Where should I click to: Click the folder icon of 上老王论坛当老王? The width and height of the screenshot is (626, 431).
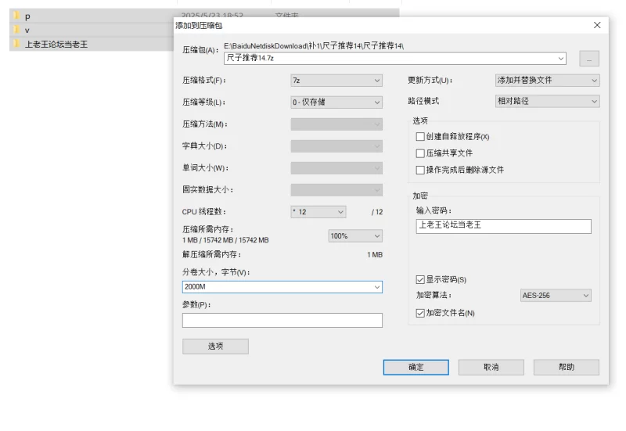tap(16, 44)
